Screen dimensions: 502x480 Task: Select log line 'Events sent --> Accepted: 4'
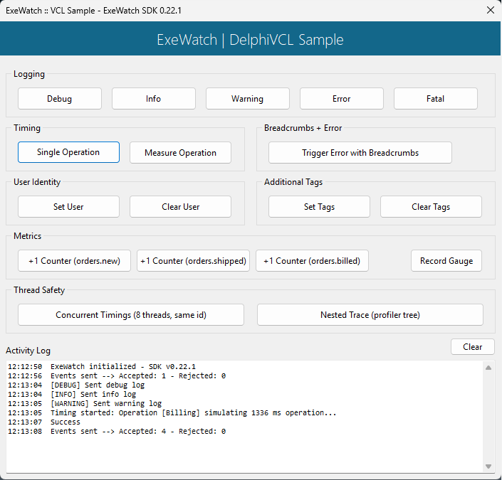click(x=117, y=432)
